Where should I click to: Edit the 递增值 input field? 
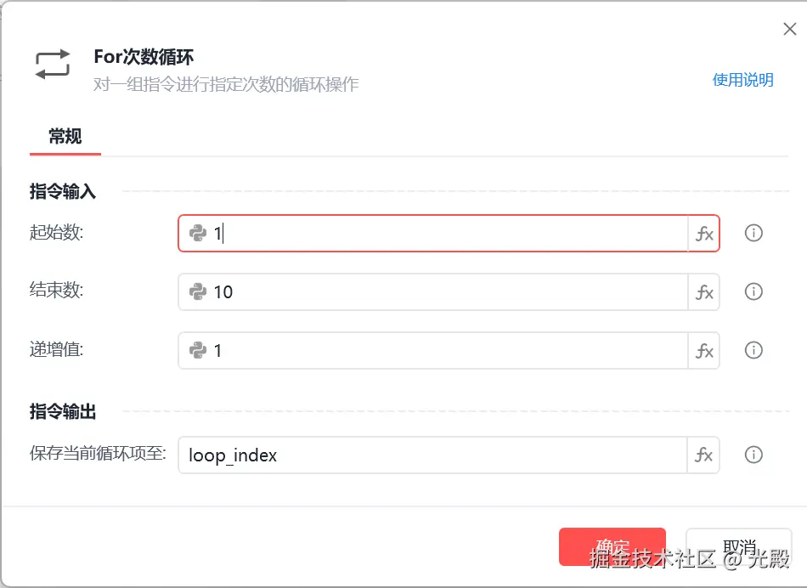pos(450,351)
